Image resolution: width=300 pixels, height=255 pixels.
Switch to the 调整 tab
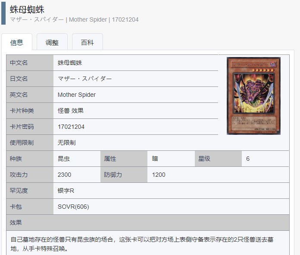tap(52, 42)
